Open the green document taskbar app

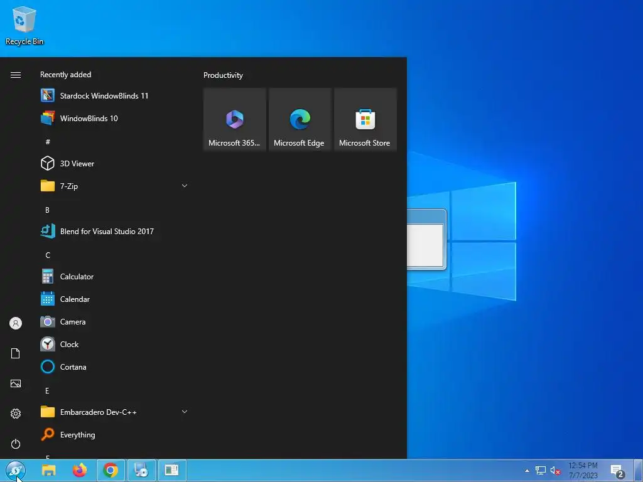point(172,470)
